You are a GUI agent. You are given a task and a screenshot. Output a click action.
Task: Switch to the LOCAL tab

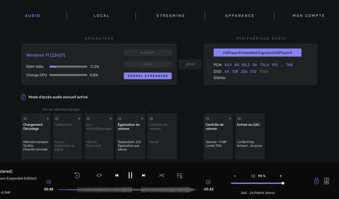click(x=101, y=16)
